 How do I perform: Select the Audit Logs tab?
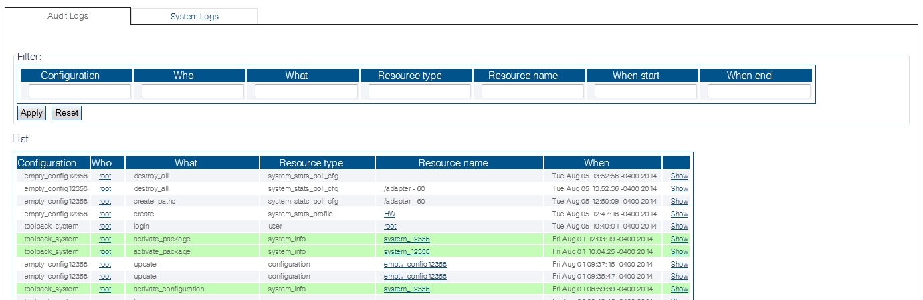(68, 15)
